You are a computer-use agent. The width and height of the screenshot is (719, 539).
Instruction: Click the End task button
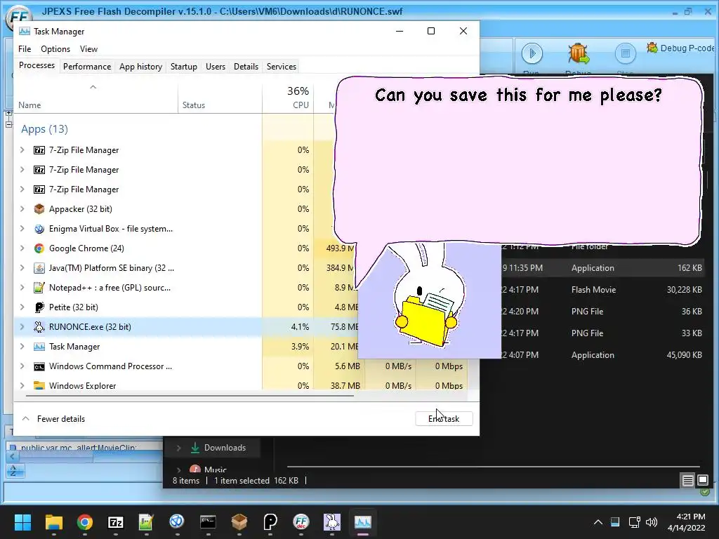coord(444,419)
